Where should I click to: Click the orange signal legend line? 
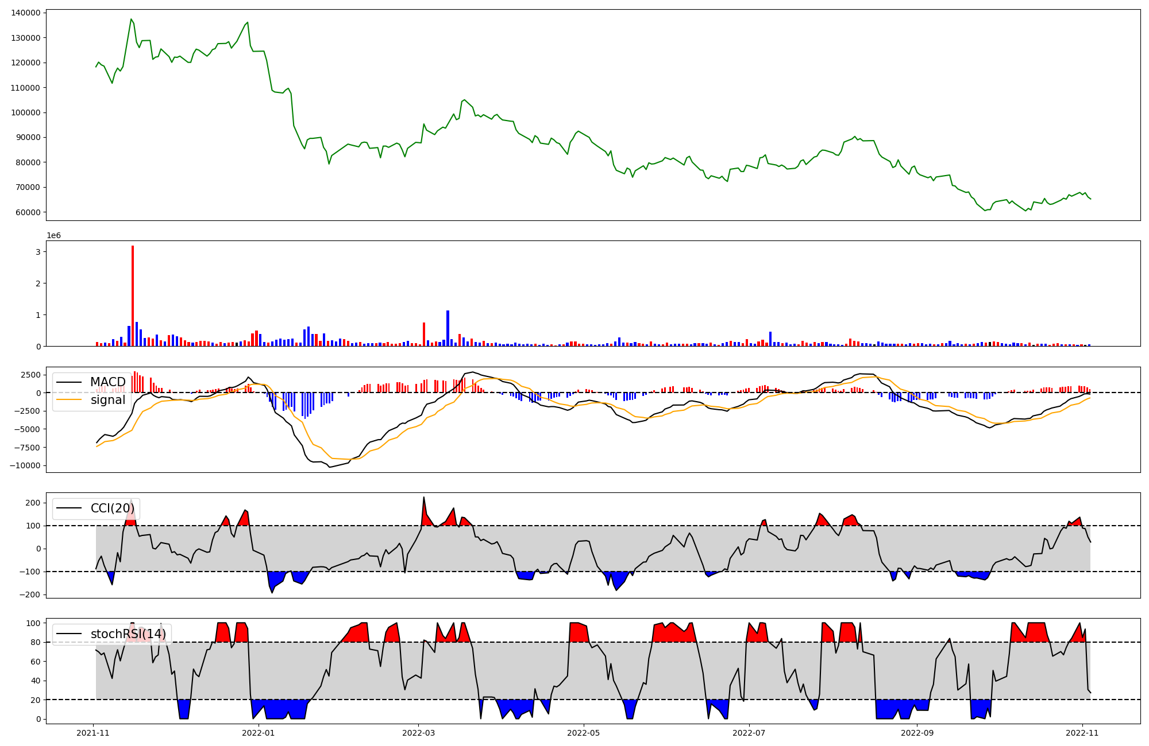coord(70,400)
